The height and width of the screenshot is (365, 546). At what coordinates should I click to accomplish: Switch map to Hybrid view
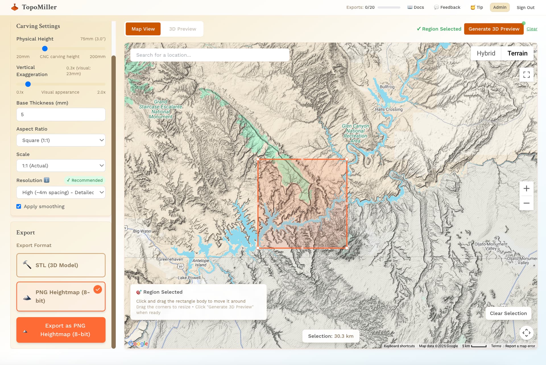[x=486, y=53]
